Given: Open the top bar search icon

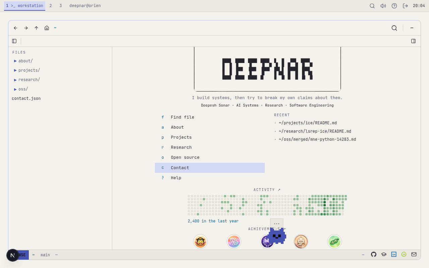Looking at the screenshot, I should tap(372, 6).
